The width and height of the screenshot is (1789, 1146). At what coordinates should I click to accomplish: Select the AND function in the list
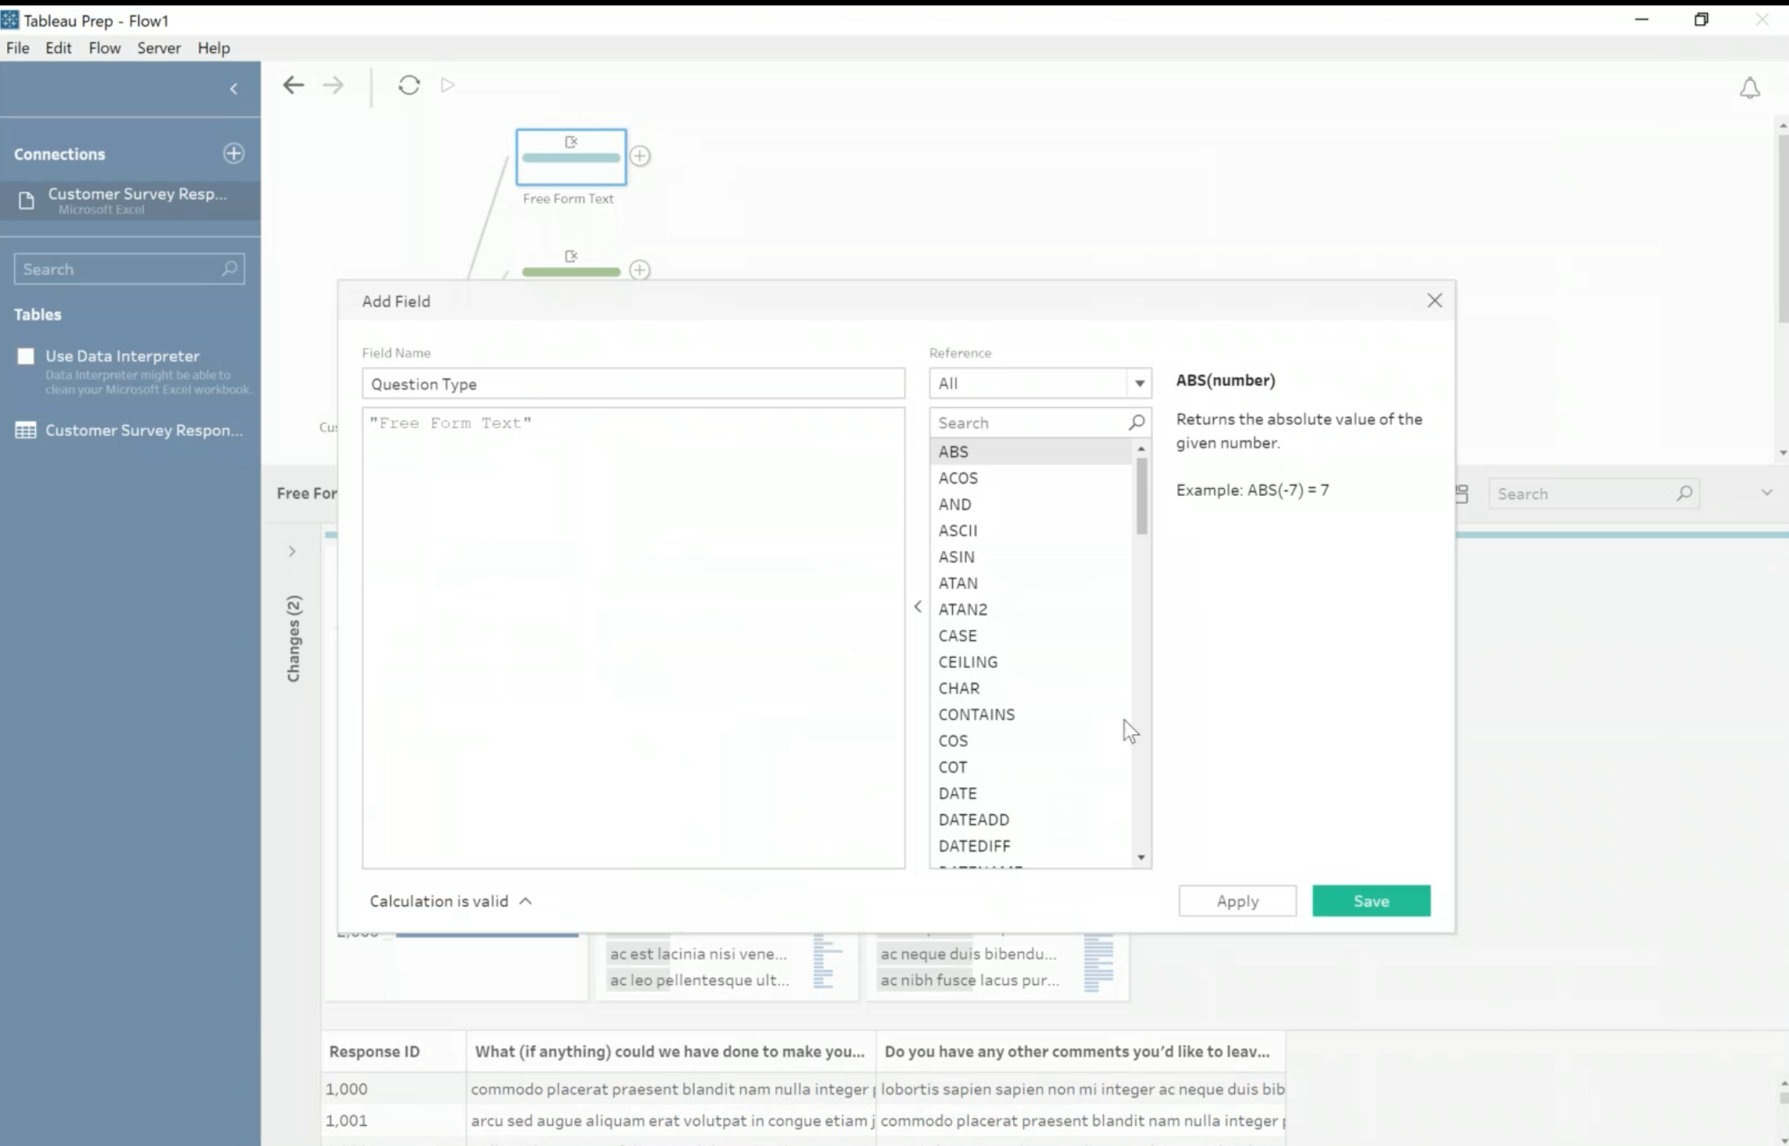1030,504
